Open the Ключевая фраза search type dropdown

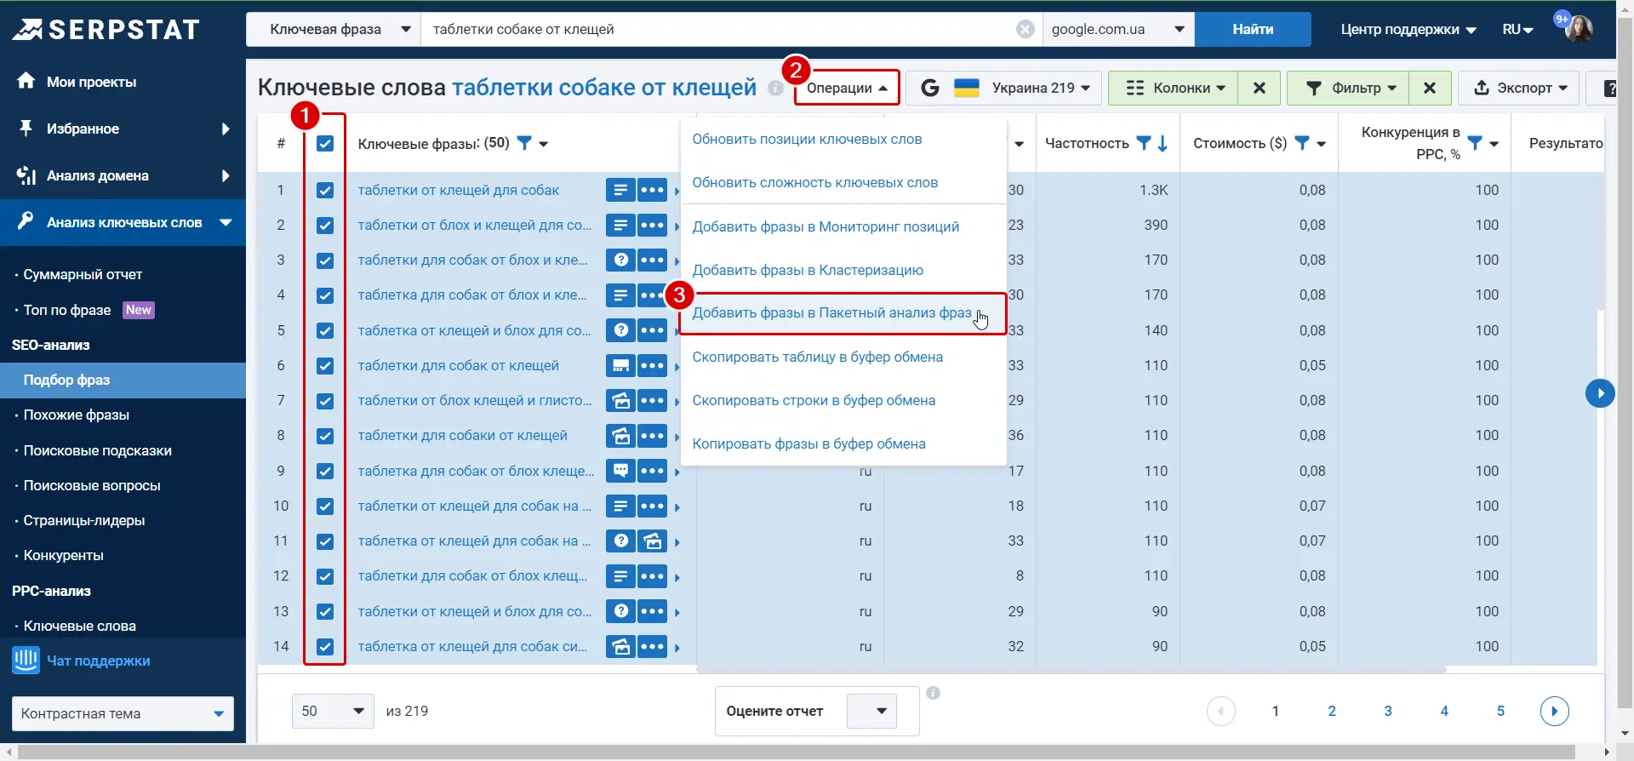(334, 29)
